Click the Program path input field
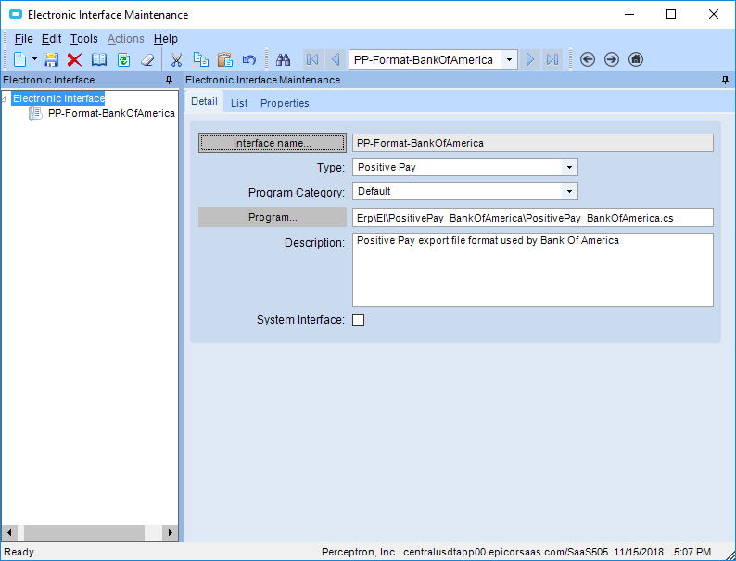The height and width of the screenshot is (561, 736). point(533,218)
